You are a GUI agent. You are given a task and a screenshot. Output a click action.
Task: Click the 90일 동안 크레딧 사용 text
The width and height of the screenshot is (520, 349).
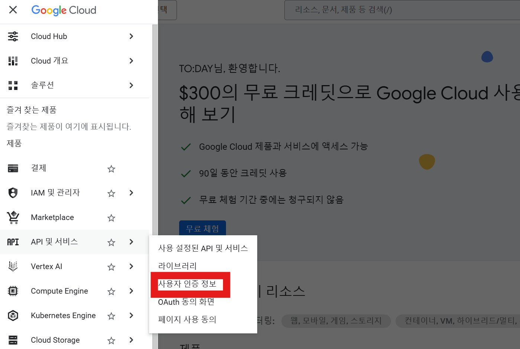243,173
